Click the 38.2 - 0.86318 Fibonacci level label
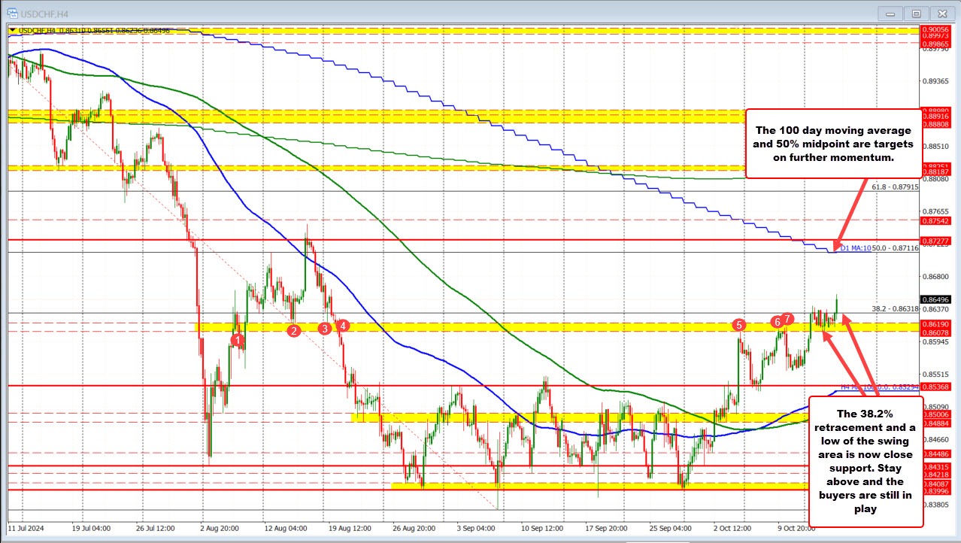Viewport: 961px width, 543px height. point(895,308)
